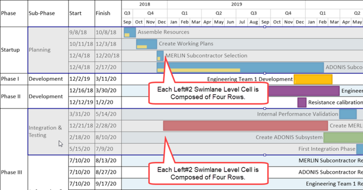Screen dimensions: 363x190
Task: Click the Sep 2019 month header cell
Action: (x=265, y=22)
